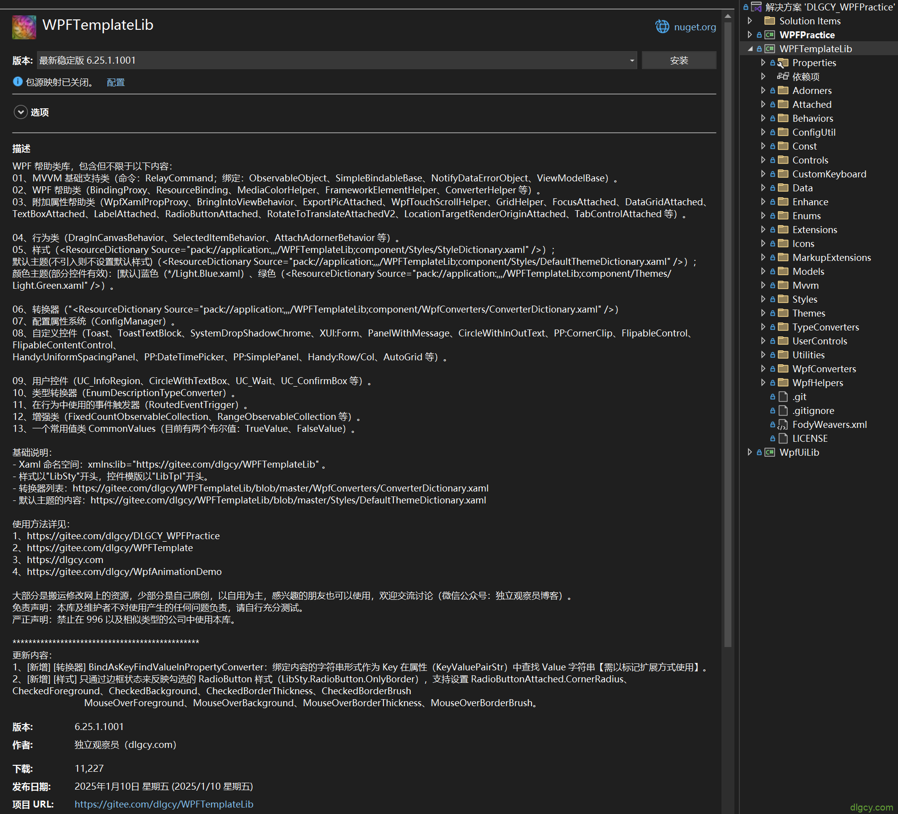Open the version dropdown showing 最新稳定版 6.25.1.1001
Screen dimensions: 898x814
click(337, 60)
